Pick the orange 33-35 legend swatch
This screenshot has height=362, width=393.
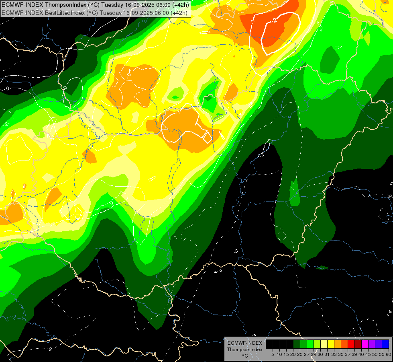tap(338, 344)
